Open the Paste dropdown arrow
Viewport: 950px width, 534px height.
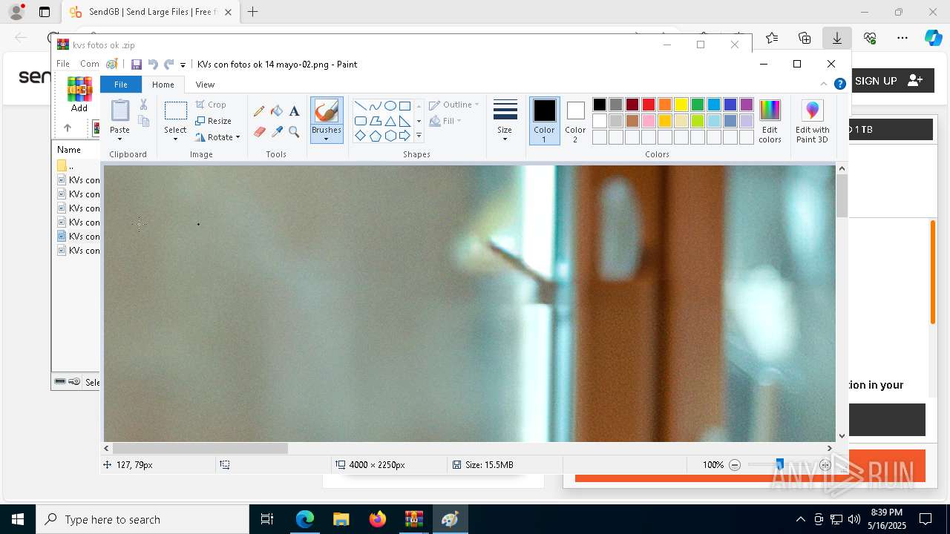click(x=119, y=139)
